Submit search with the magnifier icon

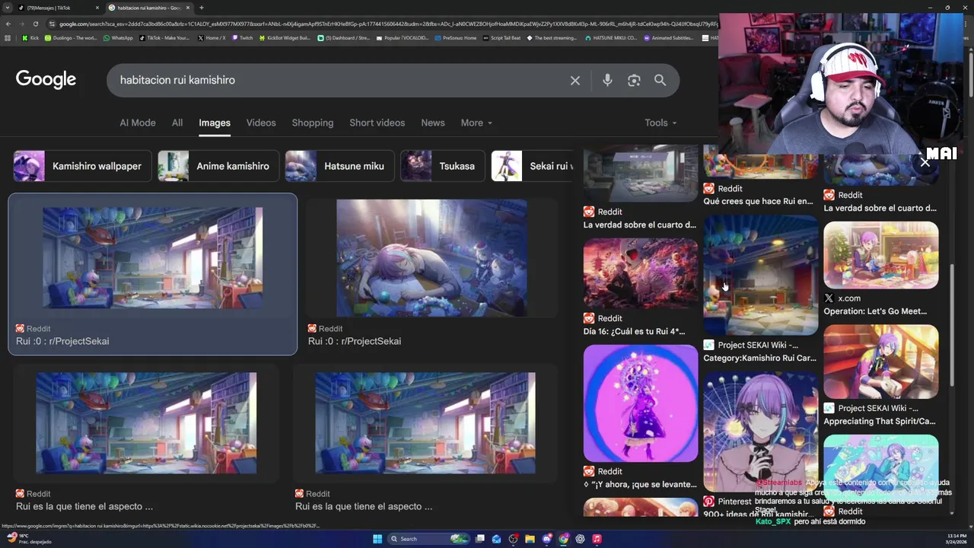click(x=660, y=80)
